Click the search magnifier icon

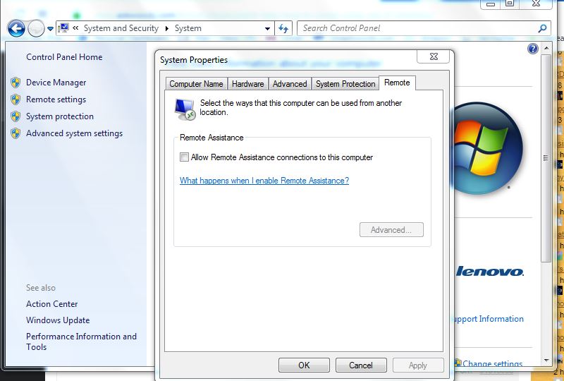point(542,28)
